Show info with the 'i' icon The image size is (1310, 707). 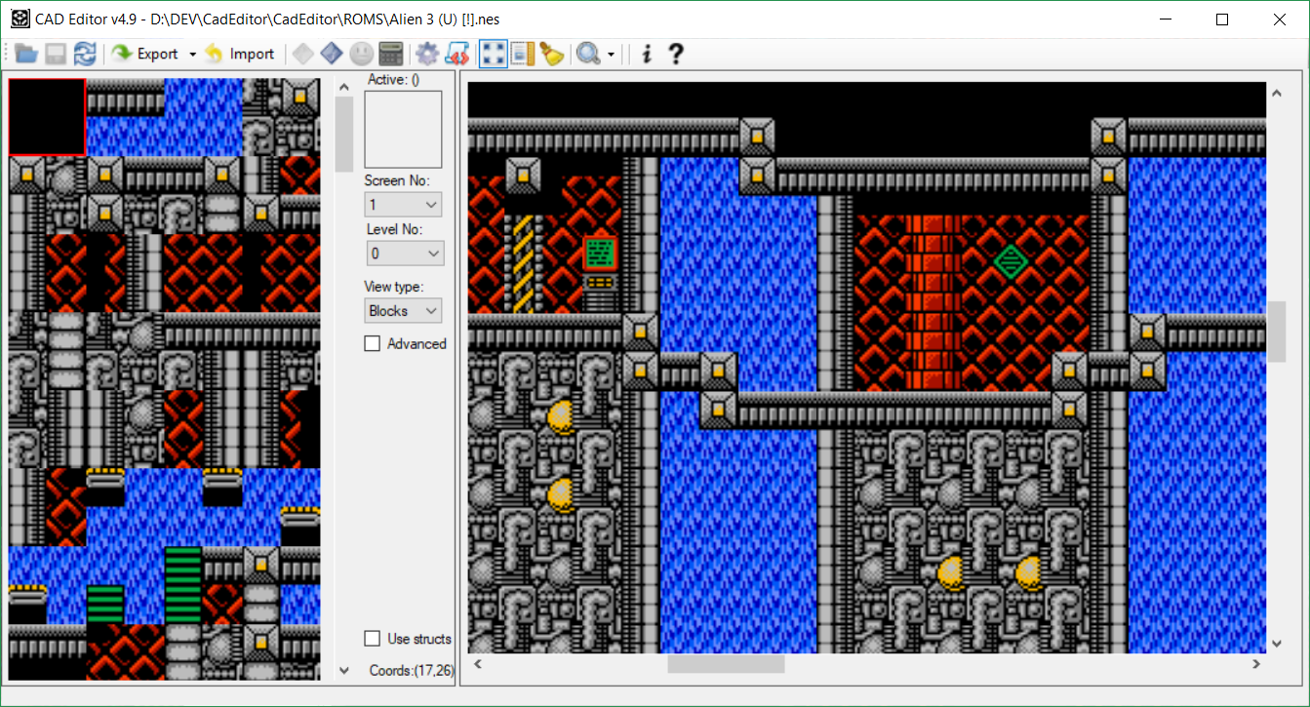tap(646, 54)
